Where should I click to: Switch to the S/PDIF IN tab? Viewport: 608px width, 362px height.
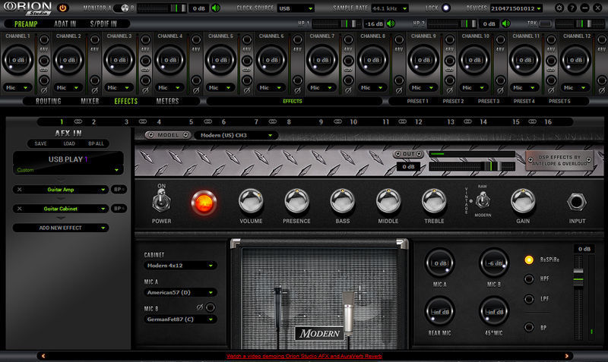[103, 24]
